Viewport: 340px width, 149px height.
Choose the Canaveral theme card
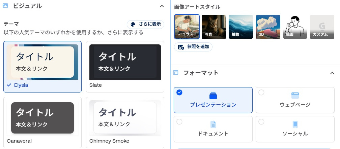coord(42,122)
